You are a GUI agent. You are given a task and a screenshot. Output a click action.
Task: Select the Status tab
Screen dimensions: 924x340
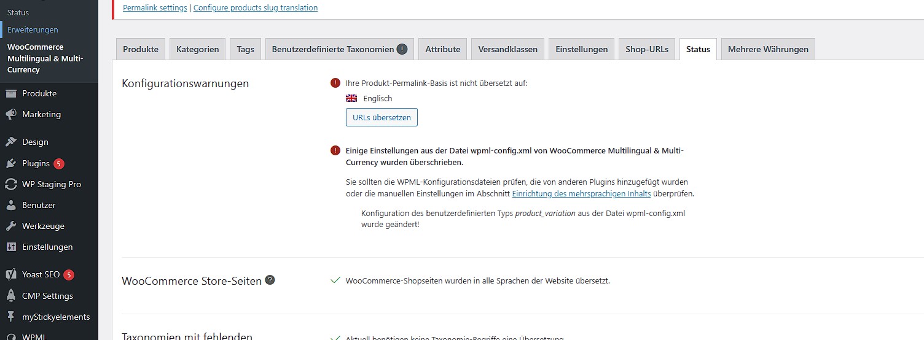698,49
